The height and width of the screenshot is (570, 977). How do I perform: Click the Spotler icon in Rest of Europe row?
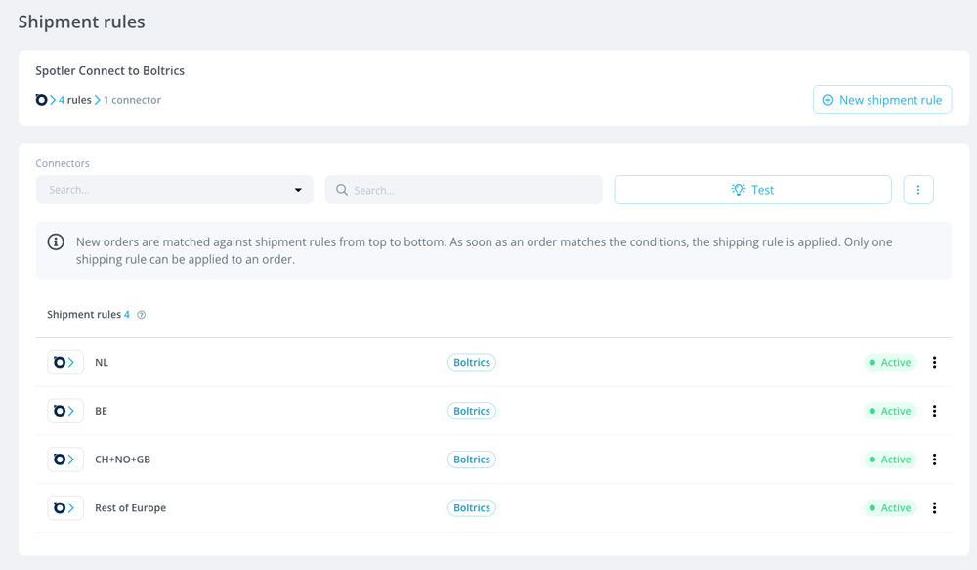(65, 508)
